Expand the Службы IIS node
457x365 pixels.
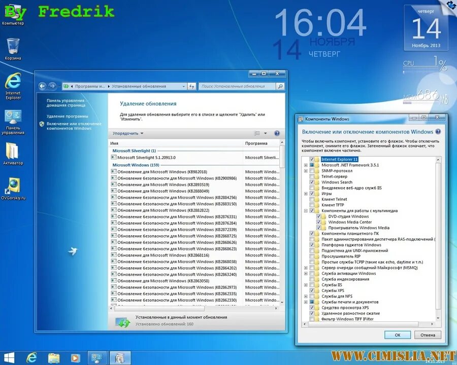click(306, 285)
